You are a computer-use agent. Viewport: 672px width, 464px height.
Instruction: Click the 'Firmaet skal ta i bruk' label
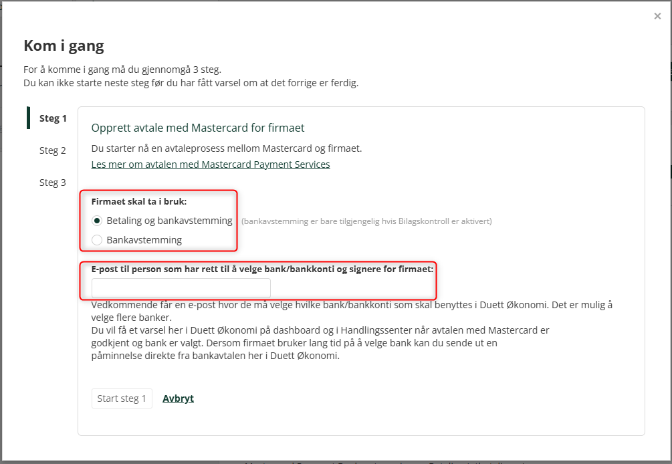[139, 201]
